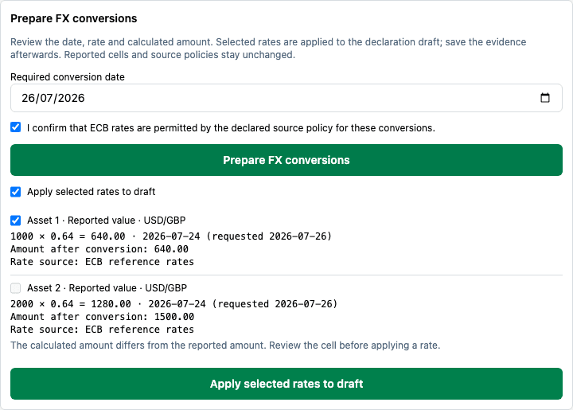573x410 pixels.
Task: Click the Required conversion date field
Action: pyautogui.click(x=286, y=98)
